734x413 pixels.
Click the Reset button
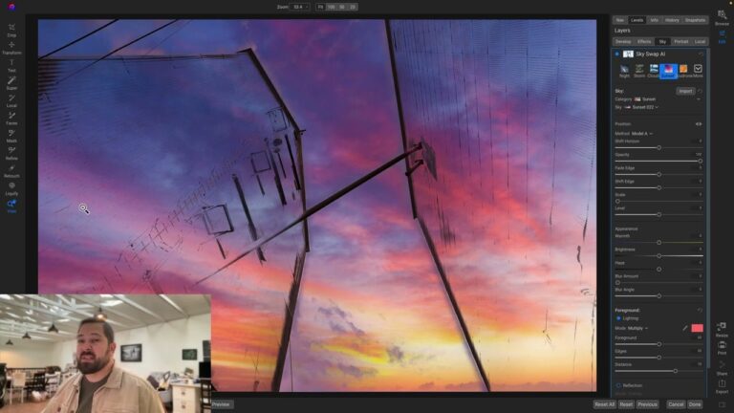(x=626, y=404)
